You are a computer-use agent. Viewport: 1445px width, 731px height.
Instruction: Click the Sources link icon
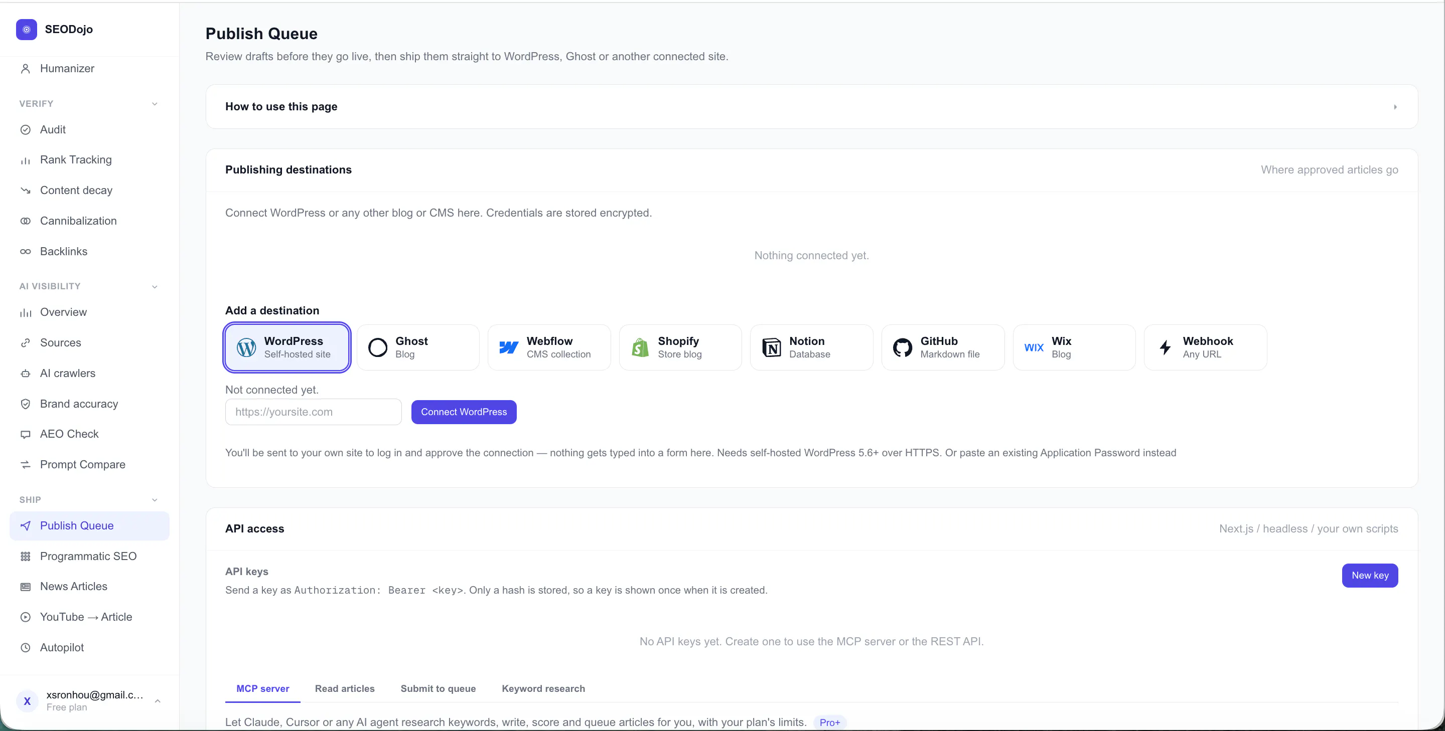click(25, 343)
